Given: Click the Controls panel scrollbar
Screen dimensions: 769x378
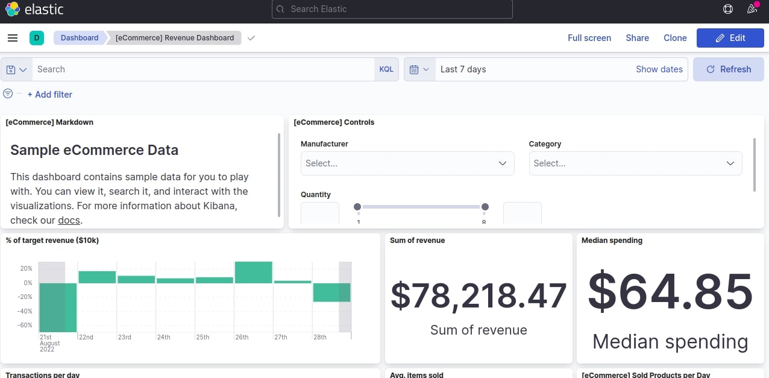Looking at the screenshot, I should (755, 165).
